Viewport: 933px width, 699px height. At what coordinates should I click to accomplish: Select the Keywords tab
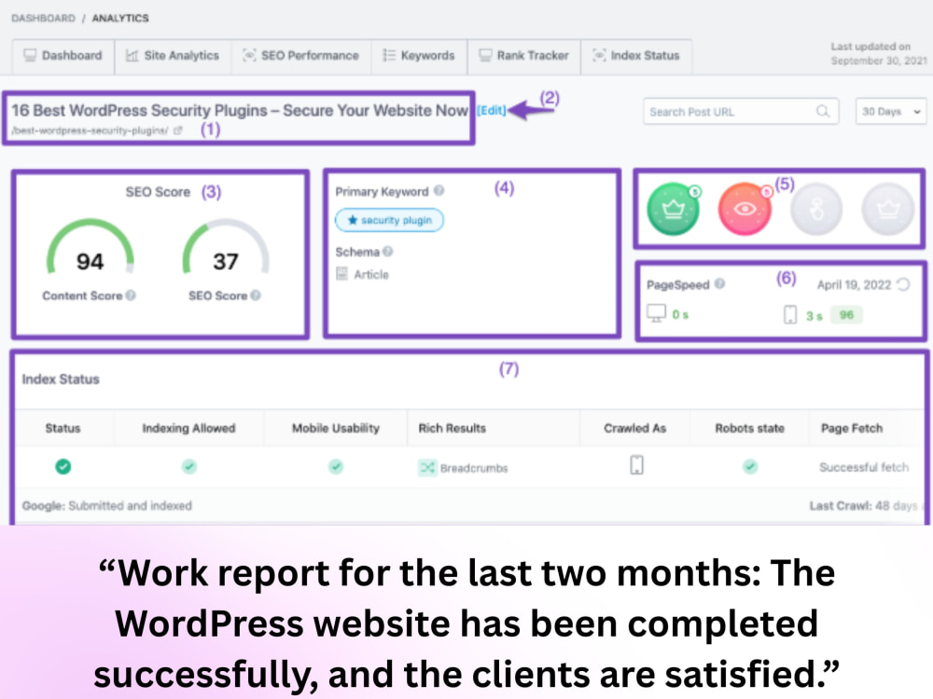[419, 56]
